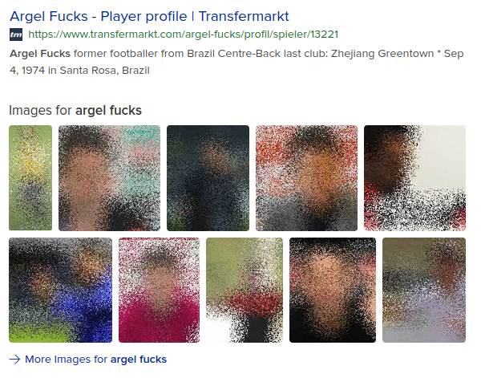Open the narrow green first-row thumbnail

(x=30, y=178)
